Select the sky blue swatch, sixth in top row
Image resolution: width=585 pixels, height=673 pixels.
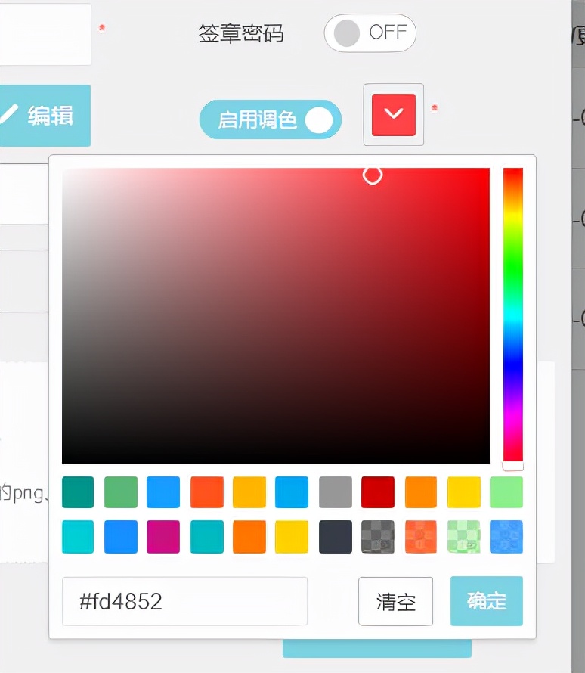(x=292, y=492)
